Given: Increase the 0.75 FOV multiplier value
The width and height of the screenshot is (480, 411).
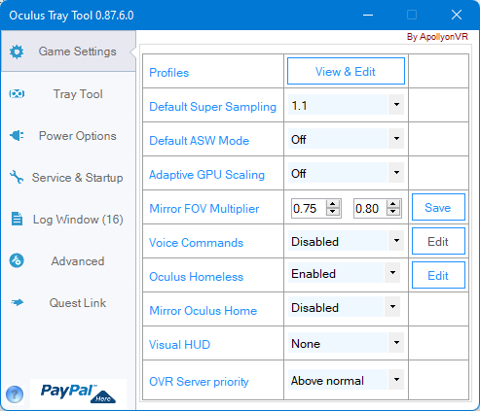Looking at the screenshot, I should point(333,204).
